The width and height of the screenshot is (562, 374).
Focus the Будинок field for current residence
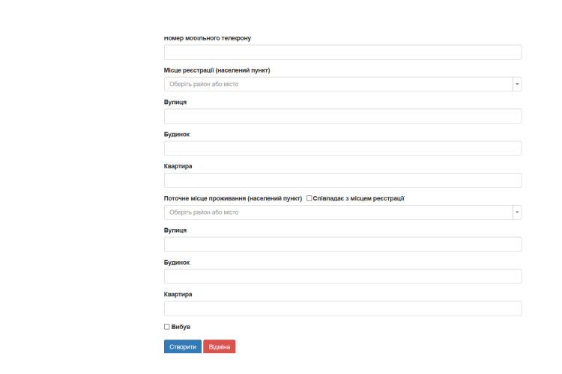pyautogui.click(x=342, y=276)
